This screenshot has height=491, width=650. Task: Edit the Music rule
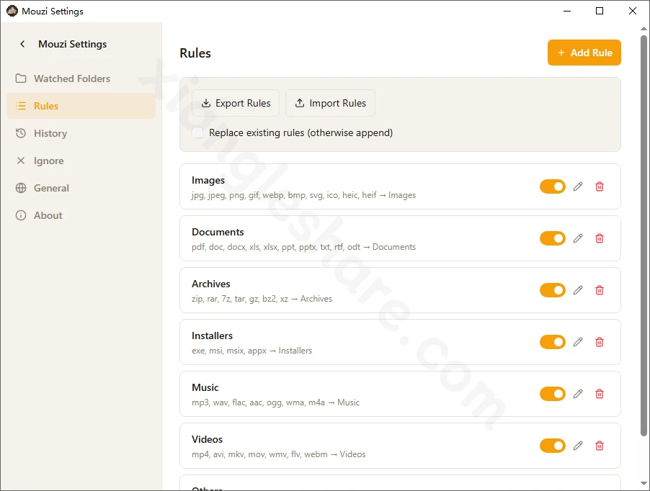(x=578, y=394)
